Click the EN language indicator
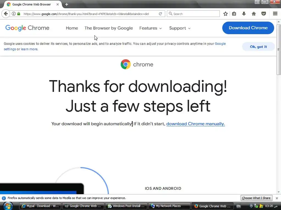Viewport: 281px width, 210px height. (x=238, y=206)
